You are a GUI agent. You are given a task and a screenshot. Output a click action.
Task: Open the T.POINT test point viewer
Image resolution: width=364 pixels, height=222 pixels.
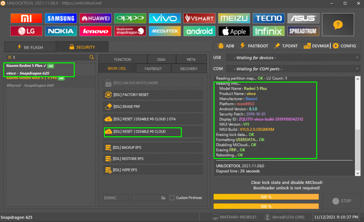[x=286, y=46]
